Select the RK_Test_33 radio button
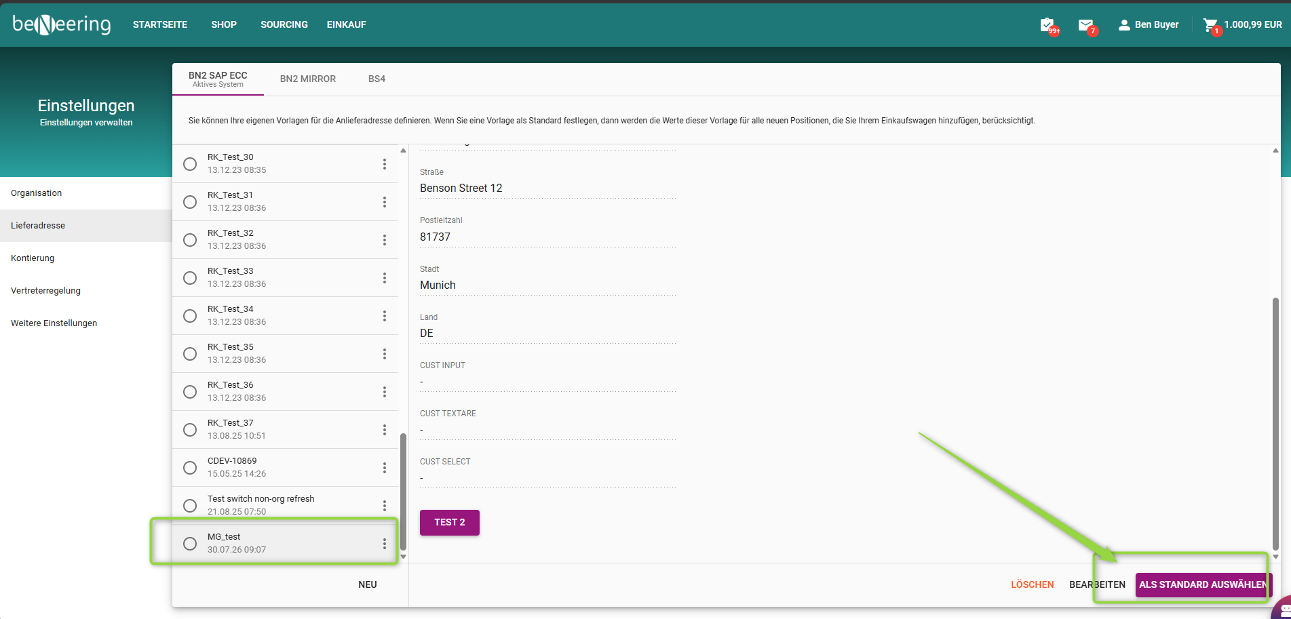This screenshot has width=1291, height=619. [190, 278]
